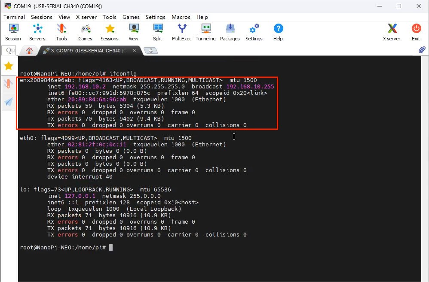Open the X server menu

[x=86, y=17]
